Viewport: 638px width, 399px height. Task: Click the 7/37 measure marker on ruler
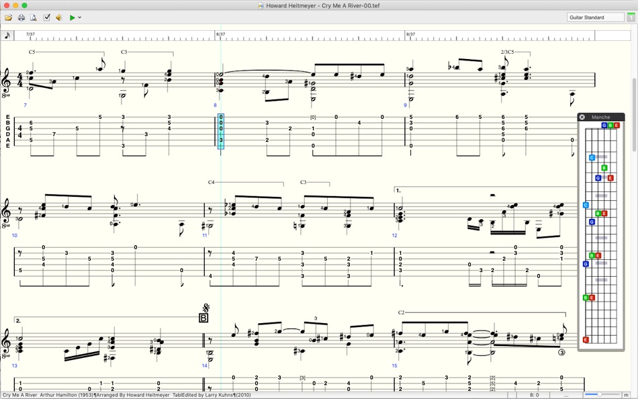pos(30,34)
